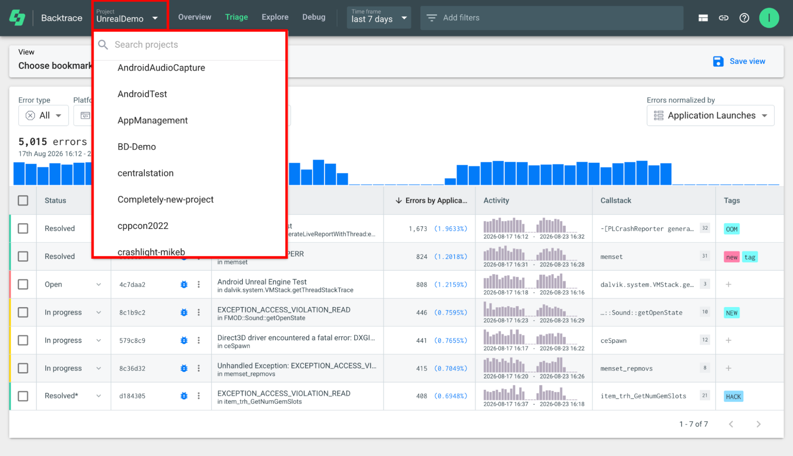Viewport: 793px width, 456px height.
Task: Expand status dropdown for Resolved* d184305
Action: pyautogui.click(x=98, y=396)
